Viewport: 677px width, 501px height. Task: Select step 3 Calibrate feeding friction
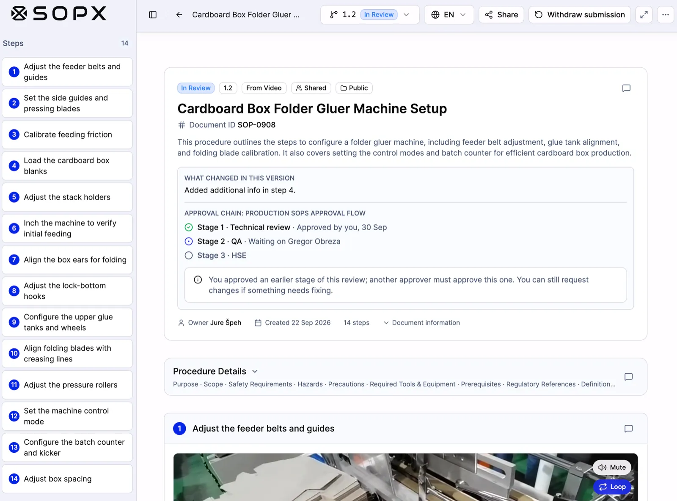pos(67,135)
